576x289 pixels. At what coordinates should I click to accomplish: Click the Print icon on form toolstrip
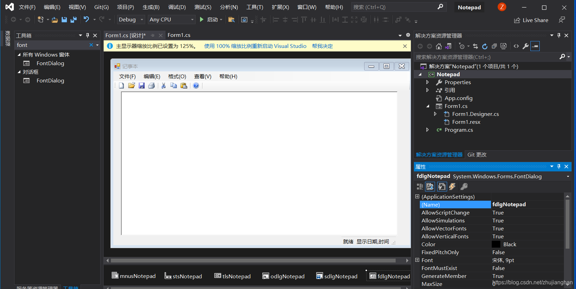pos(151,86)
